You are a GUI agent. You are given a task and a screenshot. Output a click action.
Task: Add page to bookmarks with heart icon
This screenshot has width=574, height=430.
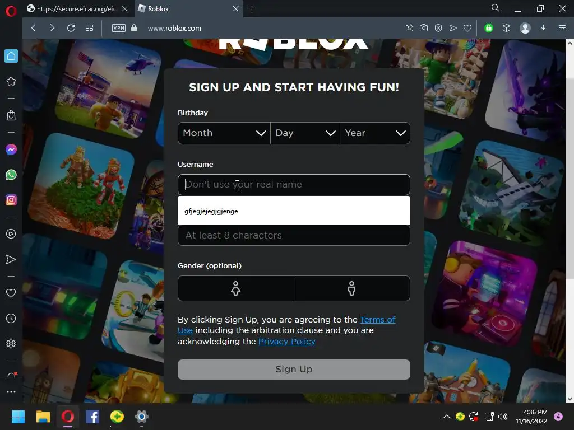click(467, 28)
